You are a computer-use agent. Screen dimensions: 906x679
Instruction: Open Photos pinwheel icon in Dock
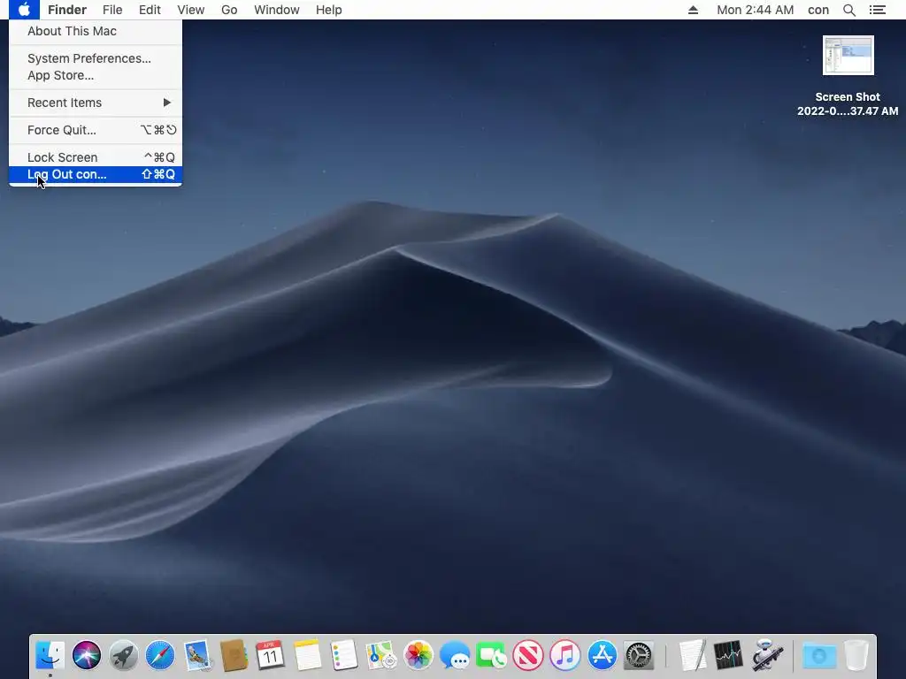tap(418, 655)
